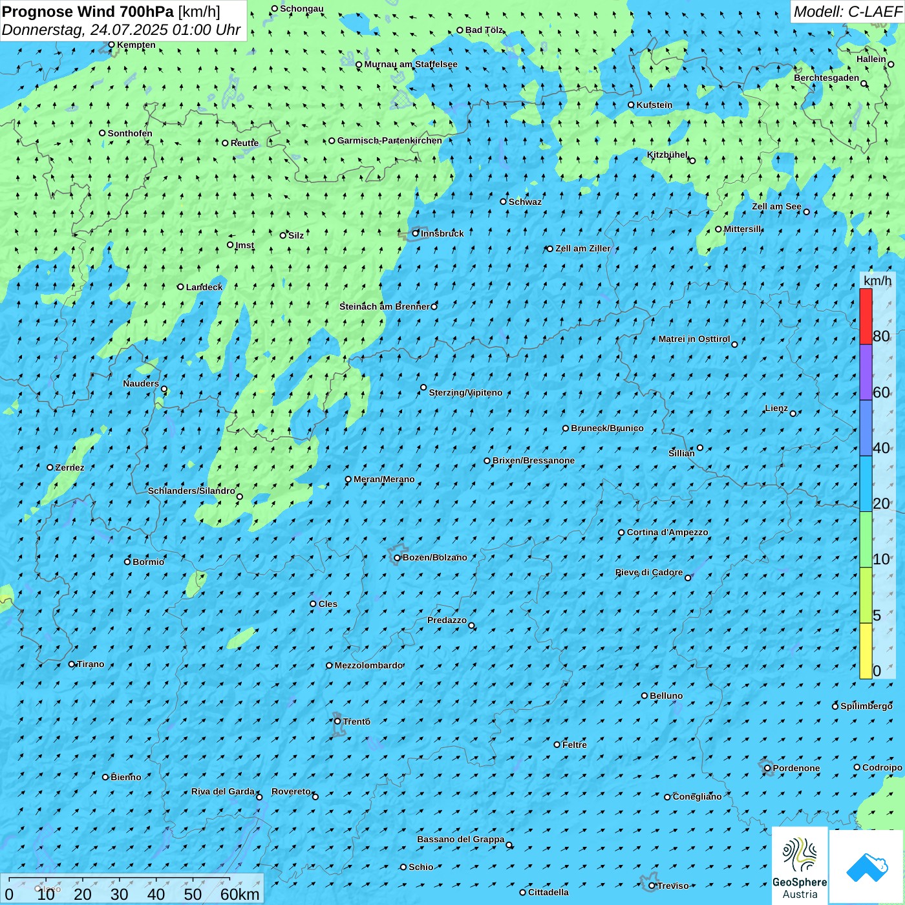This screenshot has height=905, width=905.
Task: Click the Bruneck/Brunico label
Action: [607, 428]
